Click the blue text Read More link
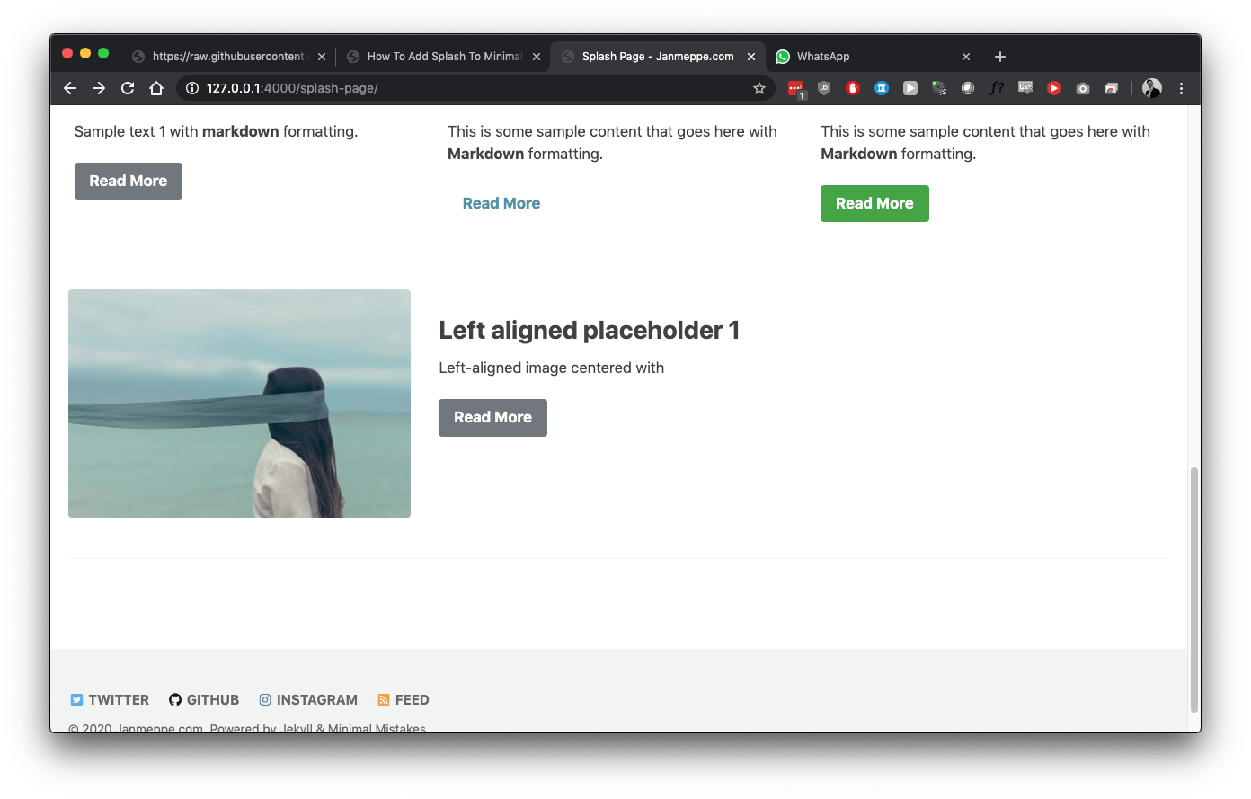1251x799 pixels. coord(501,203)
